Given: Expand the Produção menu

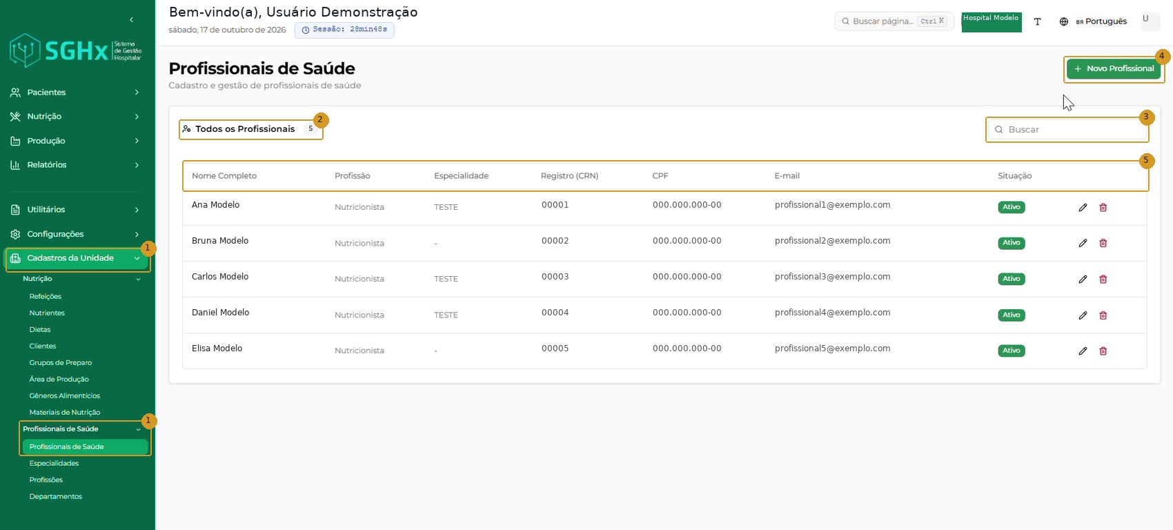Looking at the screenshot, I should (x=75, y=141).
